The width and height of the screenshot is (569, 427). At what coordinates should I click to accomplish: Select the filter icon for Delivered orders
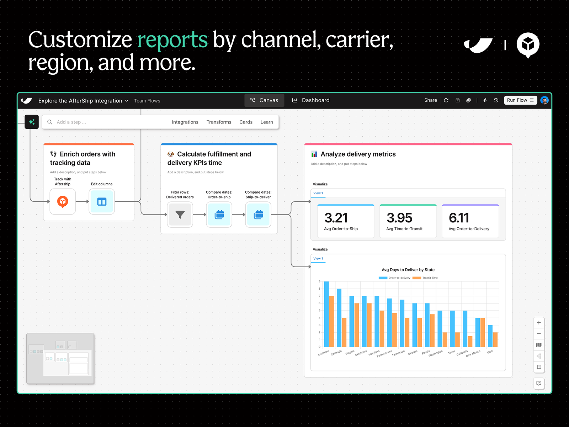pyautogui.click(x=180, y=215)
